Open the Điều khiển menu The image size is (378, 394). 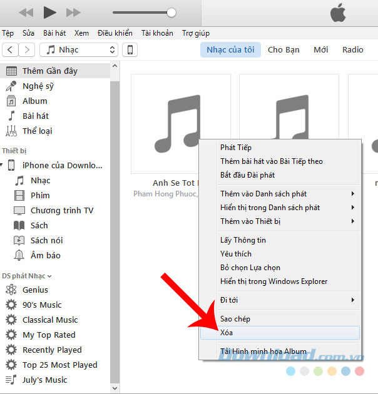pos(115,33)
